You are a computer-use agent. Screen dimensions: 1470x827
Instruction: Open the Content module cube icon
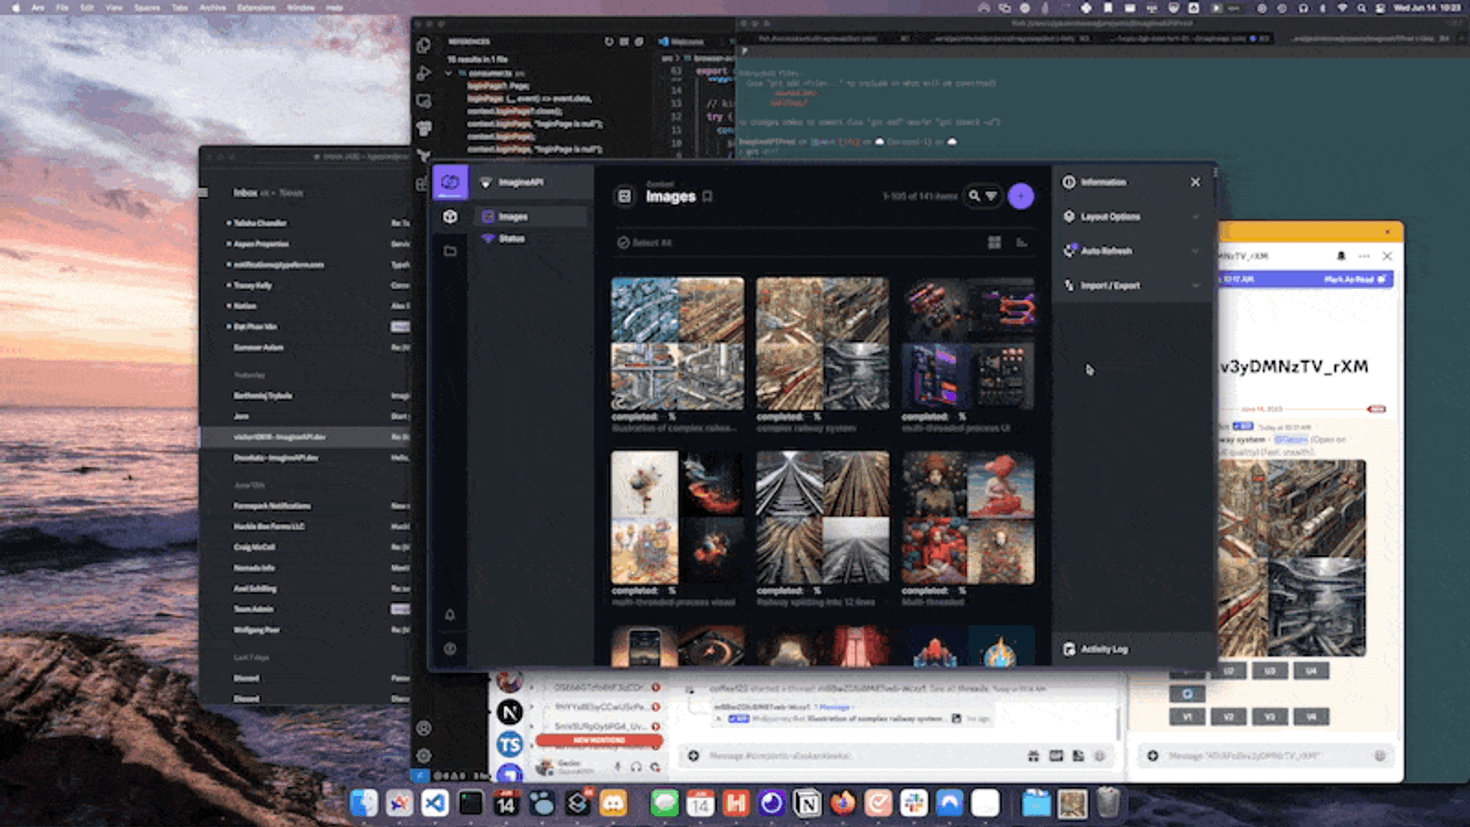pos(450,216)
